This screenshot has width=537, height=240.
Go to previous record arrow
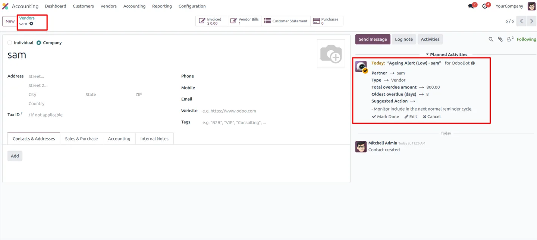point(522,21)
